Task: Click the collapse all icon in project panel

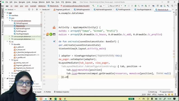Action: [x=33, y=10]
